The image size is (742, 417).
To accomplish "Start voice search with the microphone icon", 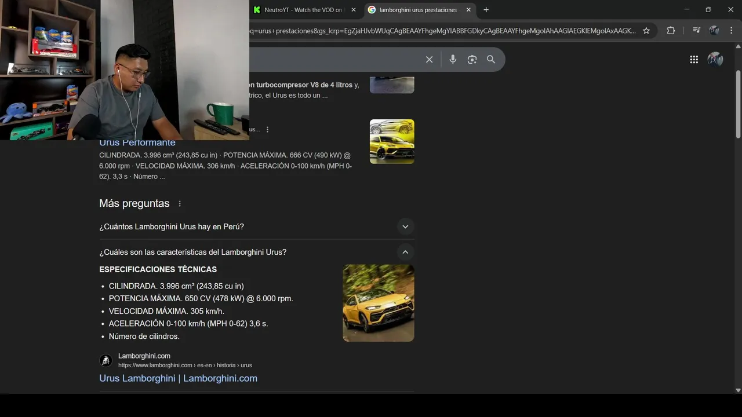I will pyautogui.click(x=453, y=59).
